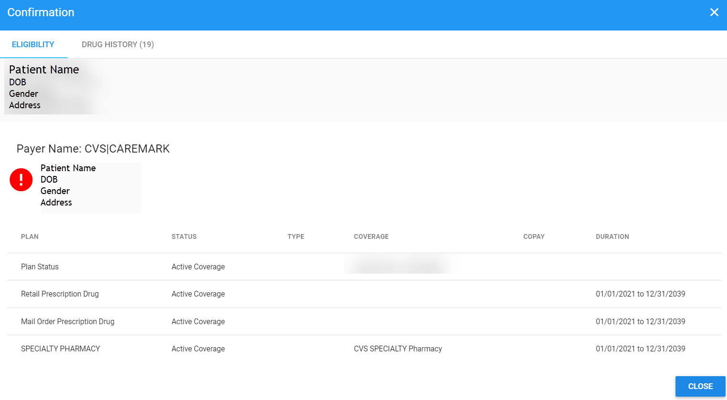
Task: Click Active Coverage in Retail Prescription Drug row
Action: pos(198,294)
